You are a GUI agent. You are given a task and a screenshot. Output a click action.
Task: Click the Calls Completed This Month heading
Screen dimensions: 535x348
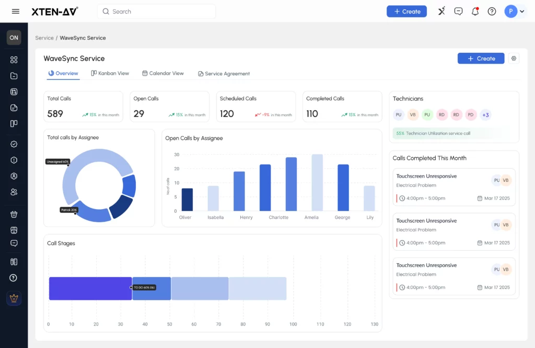pyautogui.click(x=429, y=158)
